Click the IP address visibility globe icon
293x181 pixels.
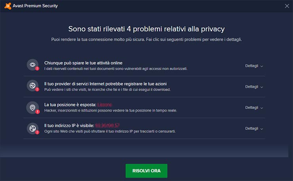pyautogui.click(x=32, y=128)
